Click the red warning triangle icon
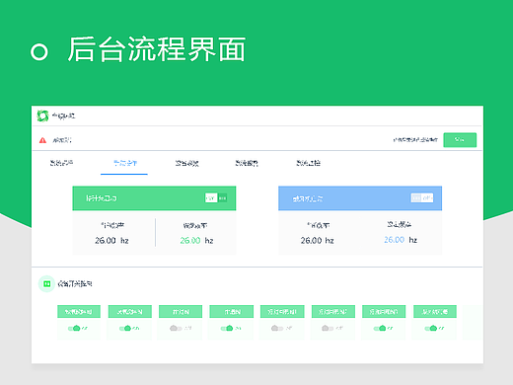The width and height of the screenshot is (513, 385). 42,140
